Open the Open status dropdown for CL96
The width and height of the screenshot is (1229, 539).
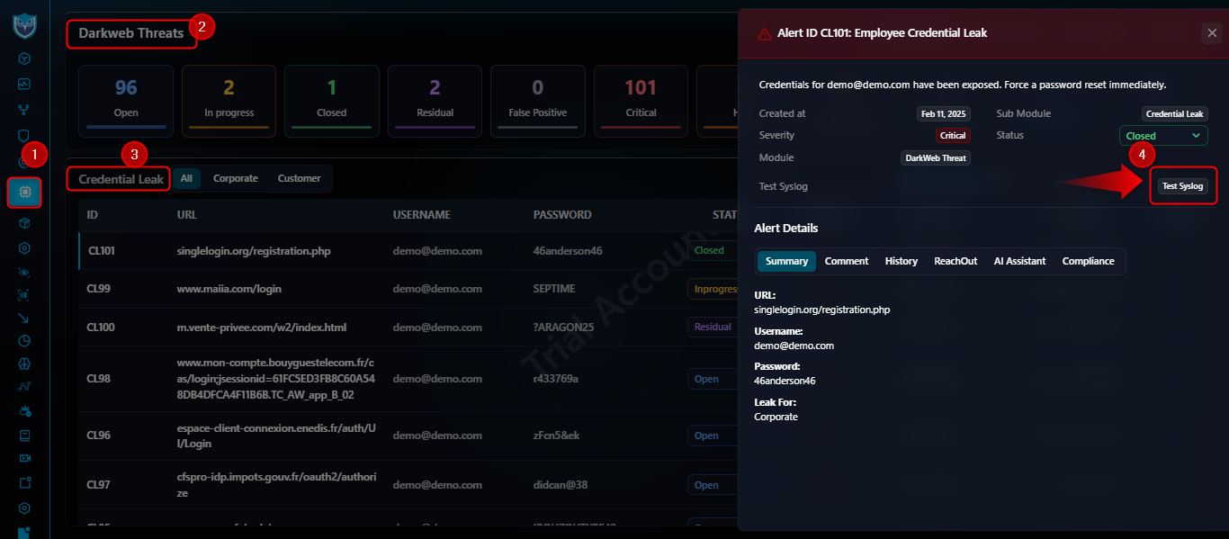[713, 436]
